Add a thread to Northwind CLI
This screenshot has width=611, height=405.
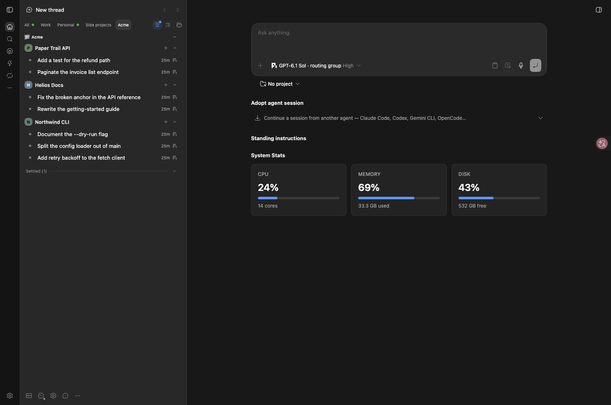click(166, 122)
